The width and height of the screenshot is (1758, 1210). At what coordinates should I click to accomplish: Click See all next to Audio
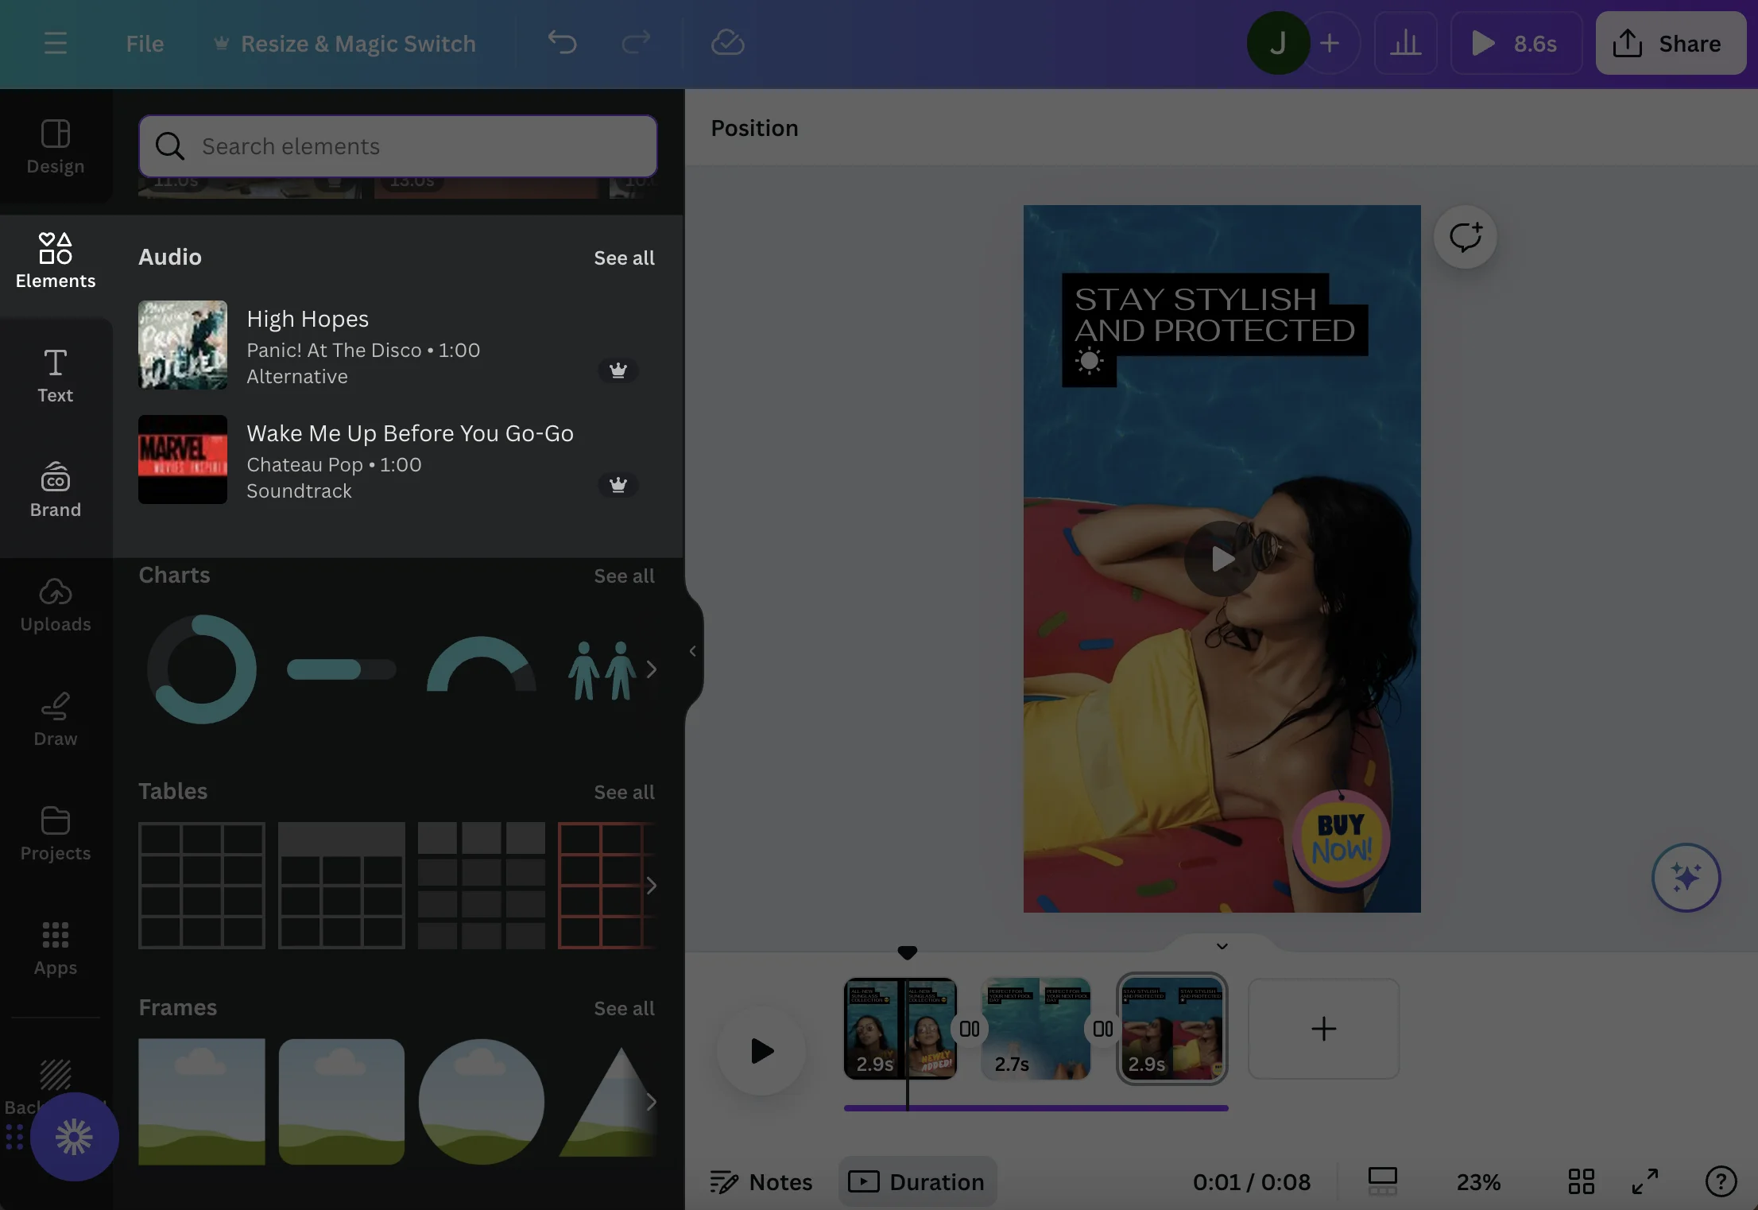click(624, 258)
